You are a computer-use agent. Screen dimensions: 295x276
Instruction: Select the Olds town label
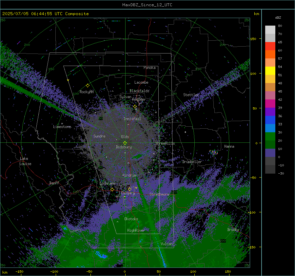(x=125, y=137)
